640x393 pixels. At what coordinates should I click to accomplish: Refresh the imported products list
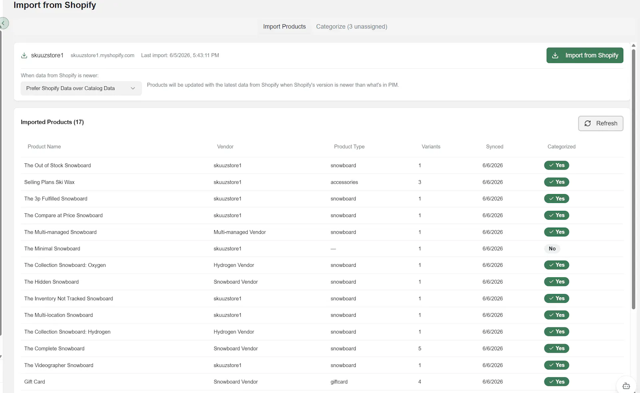[600, 123]
